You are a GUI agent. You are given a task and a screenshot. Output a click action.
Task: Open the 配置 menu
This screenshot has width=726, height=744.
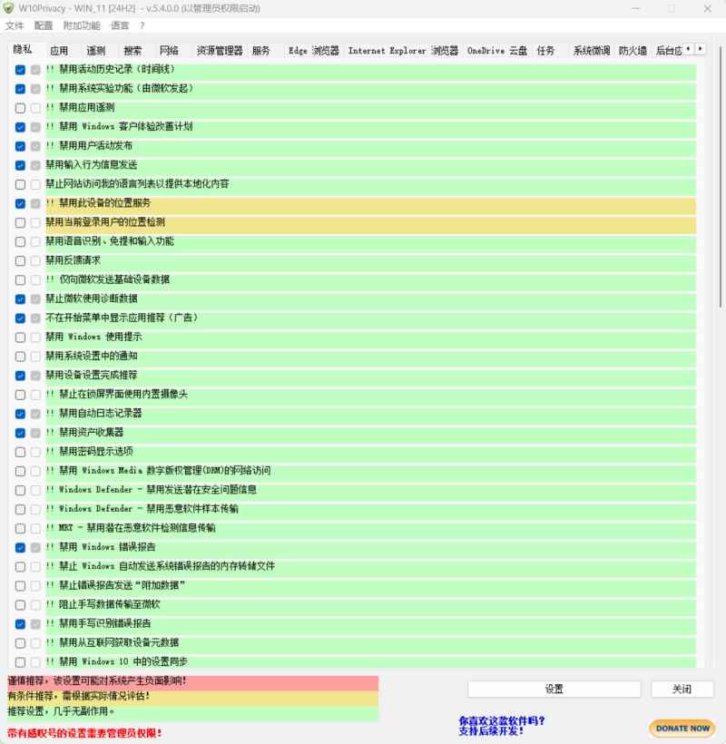(44, 25)
